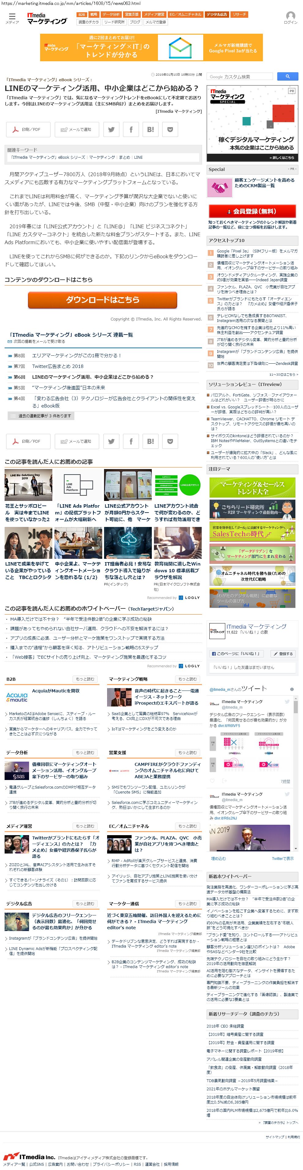Click もっと読む in the デジタル広告 section

(x=85, y=904)
